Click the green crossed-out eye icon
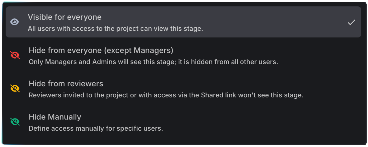Image resolution: width=368 pixels, height=147 pixels. click(15, 122)
